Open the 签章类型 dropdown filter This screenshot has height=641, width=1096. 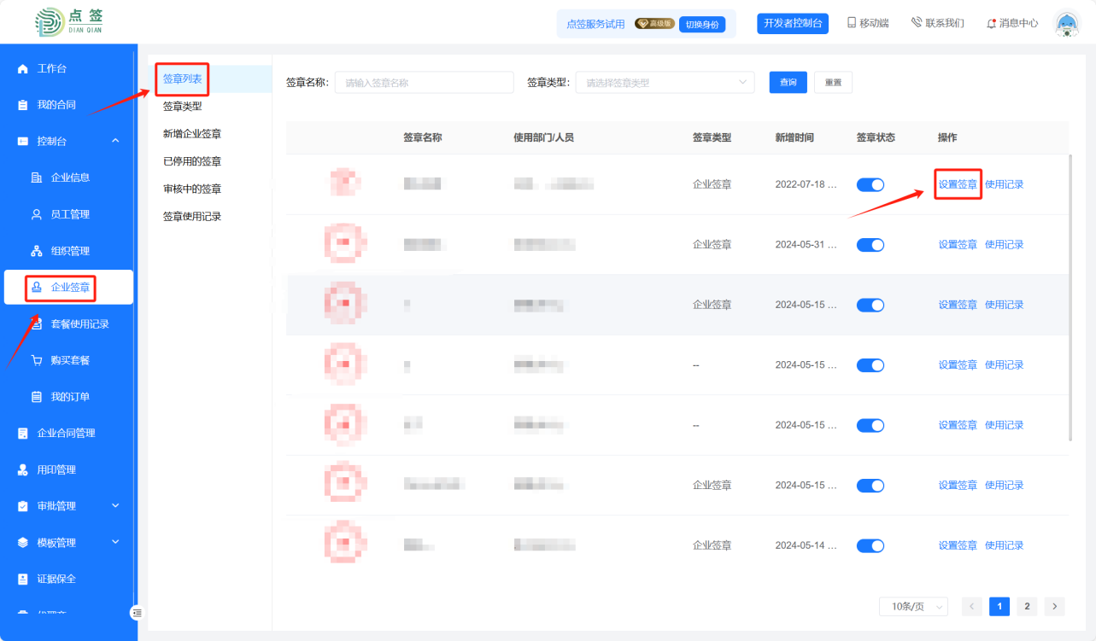(665, 83)
